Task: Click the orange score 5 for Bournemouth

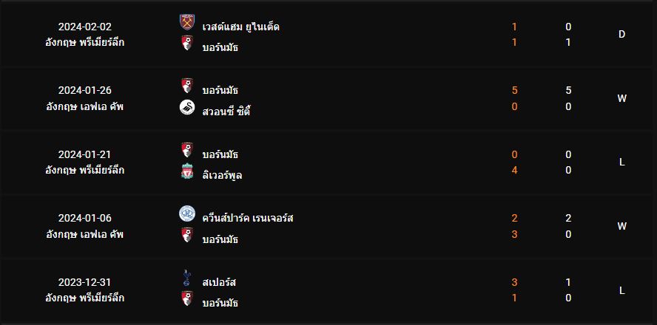Action: tap(514, 91)
